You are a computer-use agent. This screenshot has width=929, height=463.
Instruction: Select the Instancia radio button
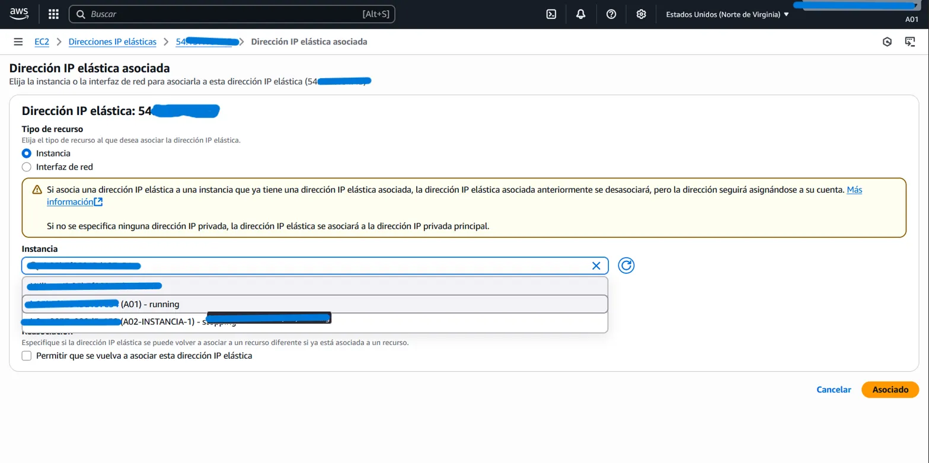27,154
